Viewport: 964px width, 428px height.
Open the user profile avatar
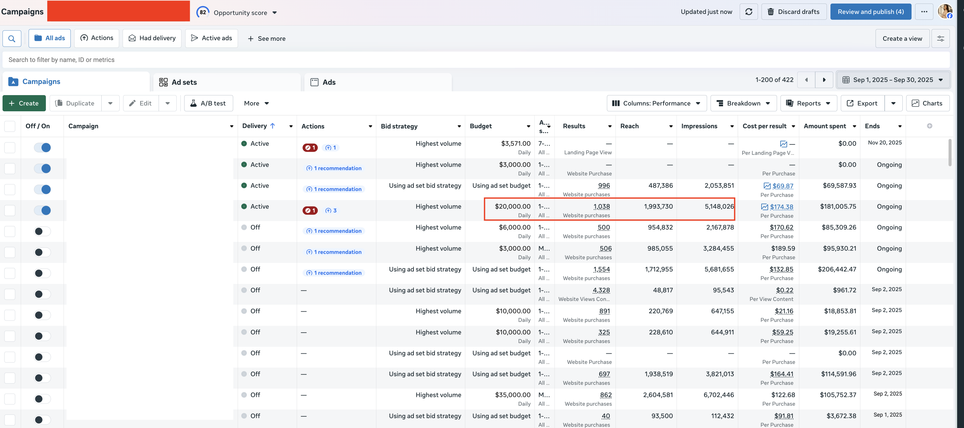945,12
